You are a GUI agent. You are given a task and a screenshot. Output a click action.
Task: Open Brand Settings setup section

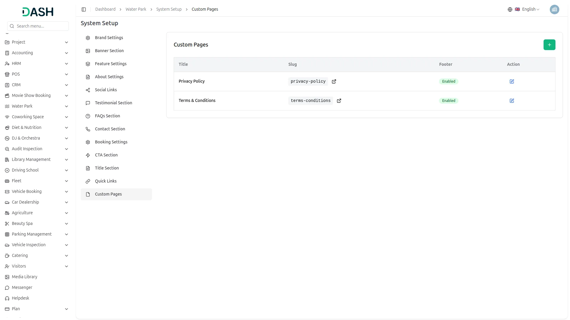coord(109,38)
